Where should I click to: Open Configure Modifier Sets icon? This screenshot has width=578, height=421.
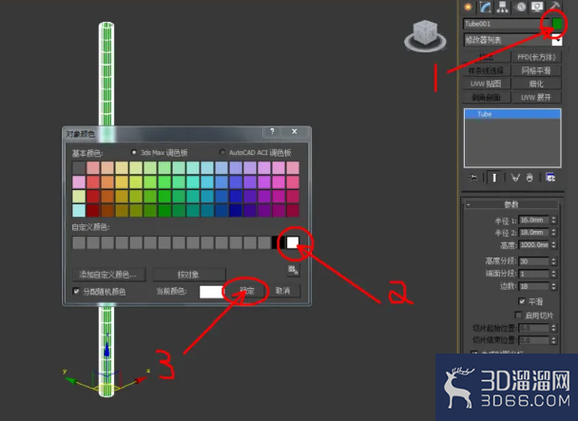[x=550, y=178]
